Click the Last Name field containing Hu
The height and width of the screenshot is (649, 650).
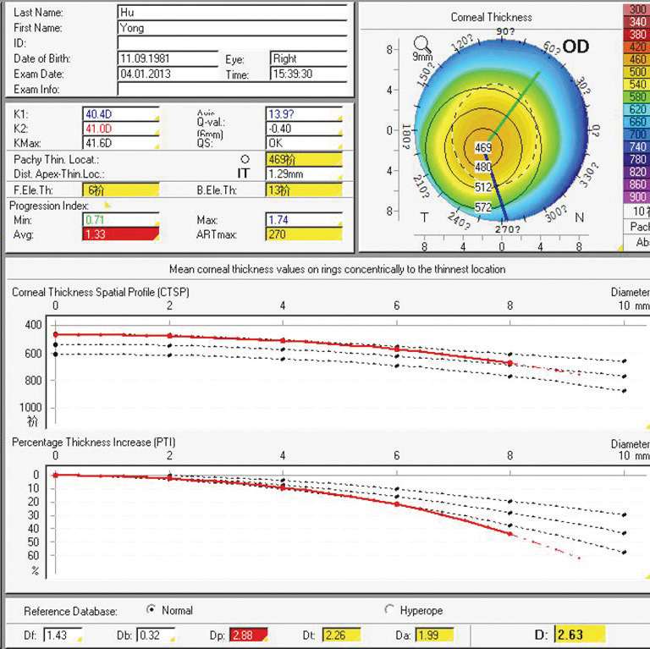pos(232,13)
